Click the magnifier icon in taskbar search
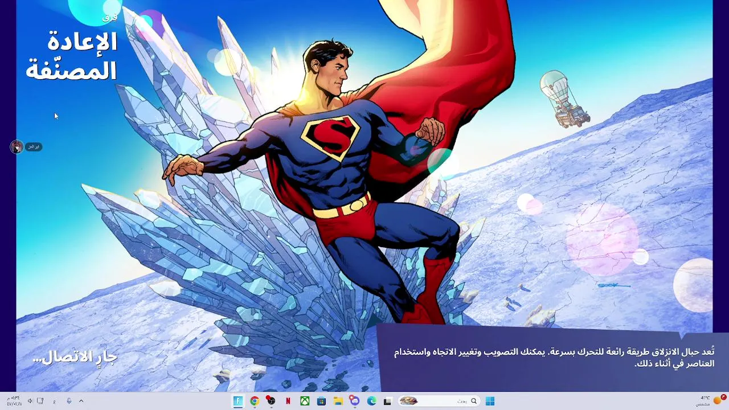Screen dimensions: 729x410 click(473, 401)
